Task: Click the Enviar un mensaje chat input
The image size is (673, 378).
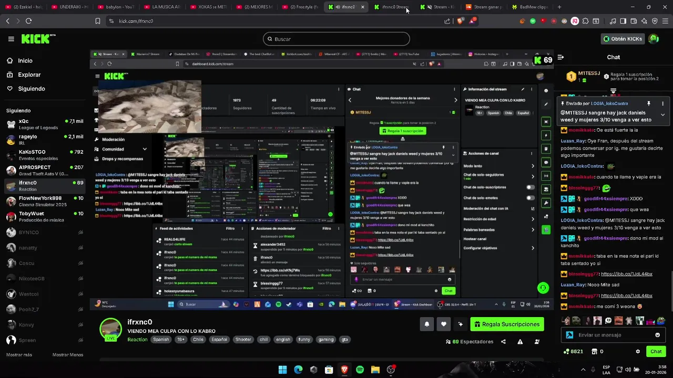Action: pyautogui.click(x=614, y=335)
